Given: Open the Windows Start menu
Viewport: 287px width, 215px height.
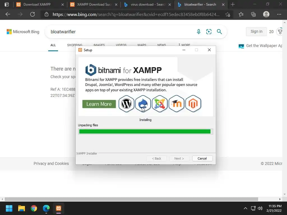Looking at the screenshot, I should click(9, 208).
